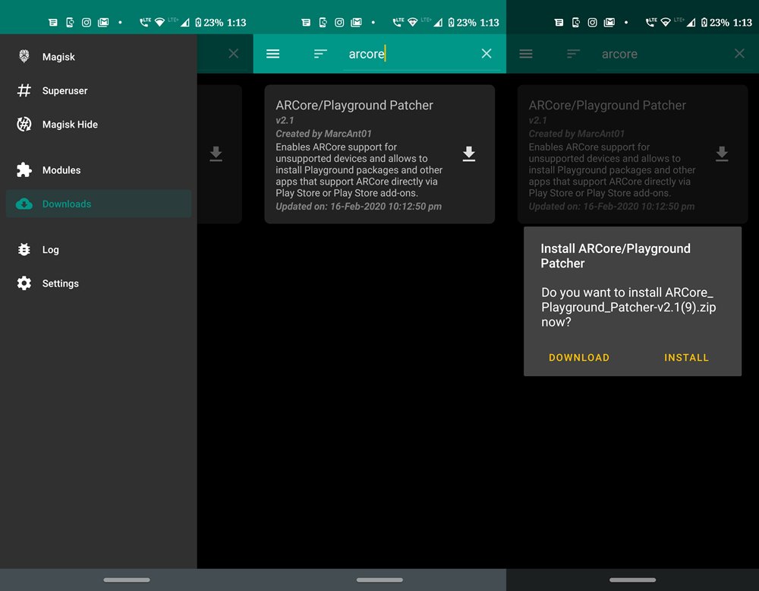Click the dimmed close X in right screen
Viewport: 759px width, 591px height.
click(x=739, y=53)
